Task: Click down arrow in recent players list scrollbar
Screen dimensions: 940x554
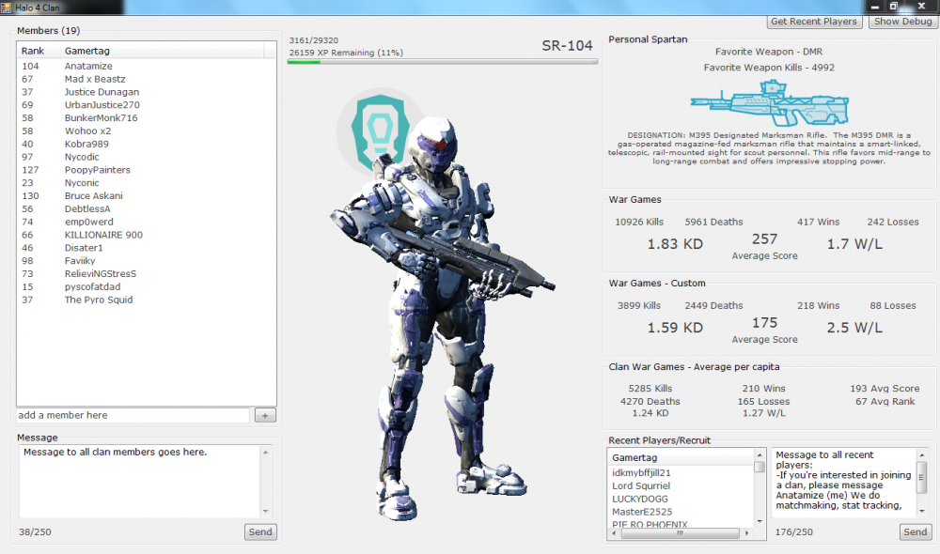Action: [x=759, y=520]
